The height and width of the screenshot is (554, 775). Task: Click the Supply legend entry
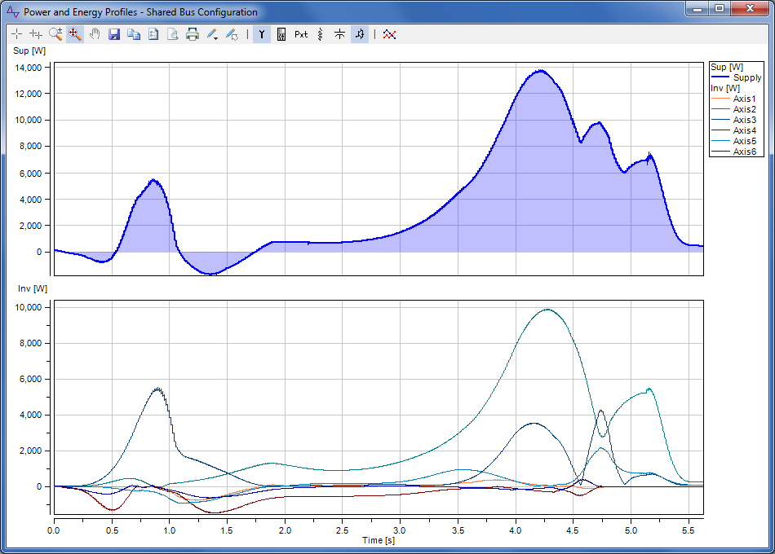coord(746,77)
